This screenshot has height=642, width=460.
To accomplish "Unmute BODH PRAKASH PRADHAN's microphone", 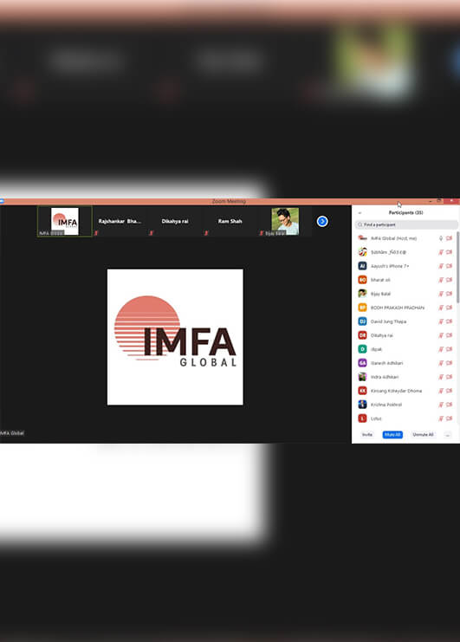I will (441, 308).
